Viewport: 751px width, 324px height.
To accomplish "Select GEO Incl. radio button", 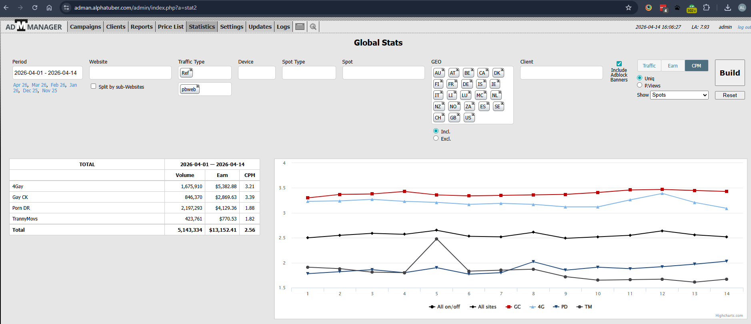I will (436, 131).
